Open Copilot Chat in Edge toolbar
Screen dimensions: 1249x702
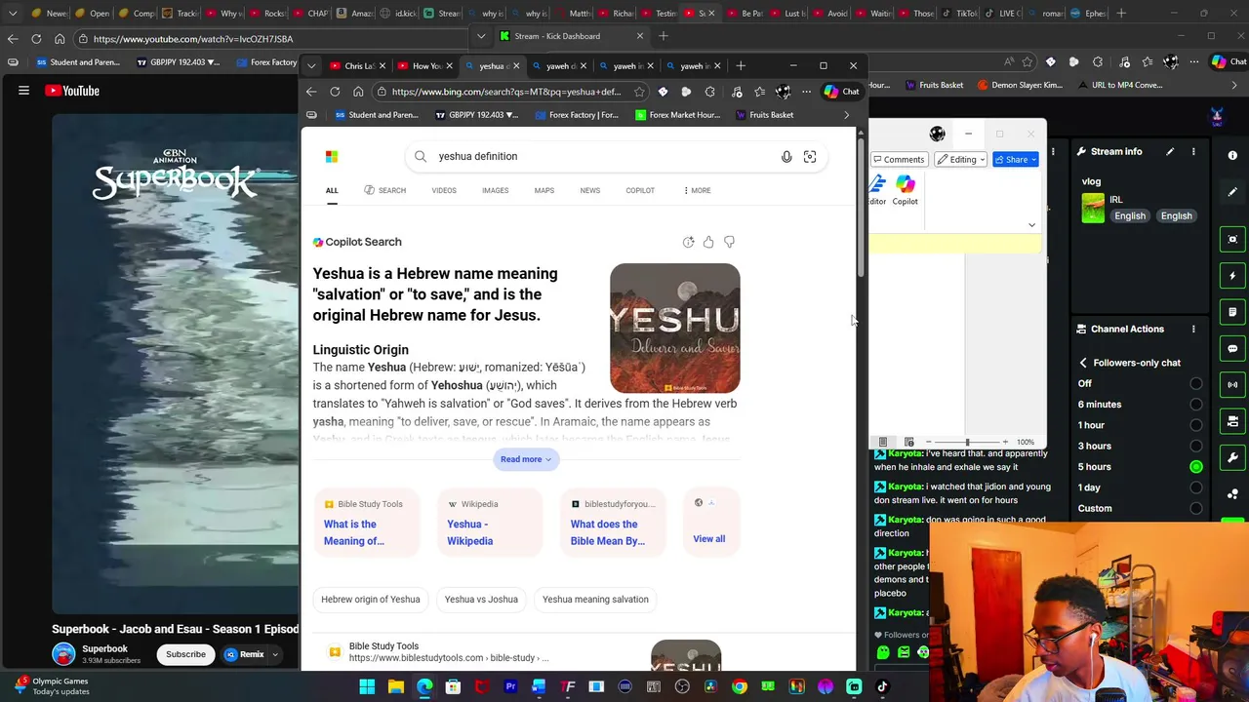(x=842, y=92)
